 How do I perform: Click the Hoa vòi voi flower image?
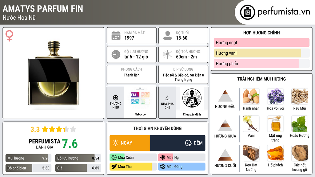[x=275, y=96]
